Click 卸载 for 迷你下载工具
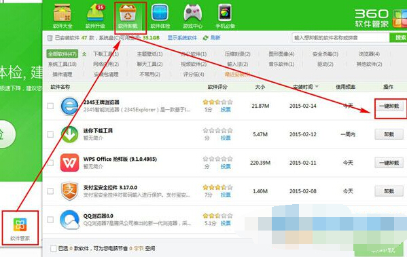This screenshot has width=407, height=257. pos(389,134)
